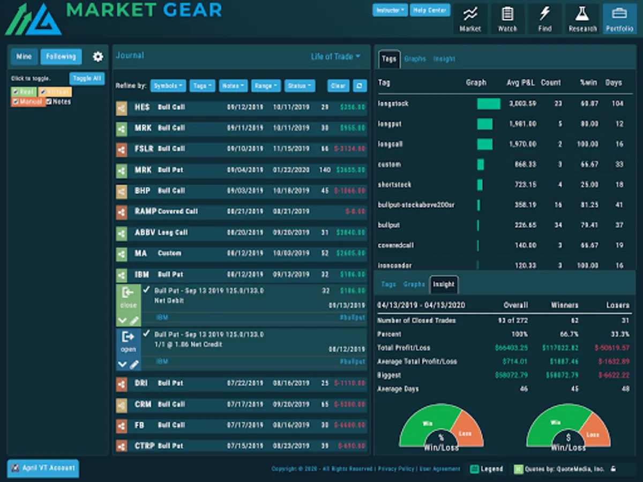Refresh the journal list
Screen dimensions: 643x482
click(361, 86)
